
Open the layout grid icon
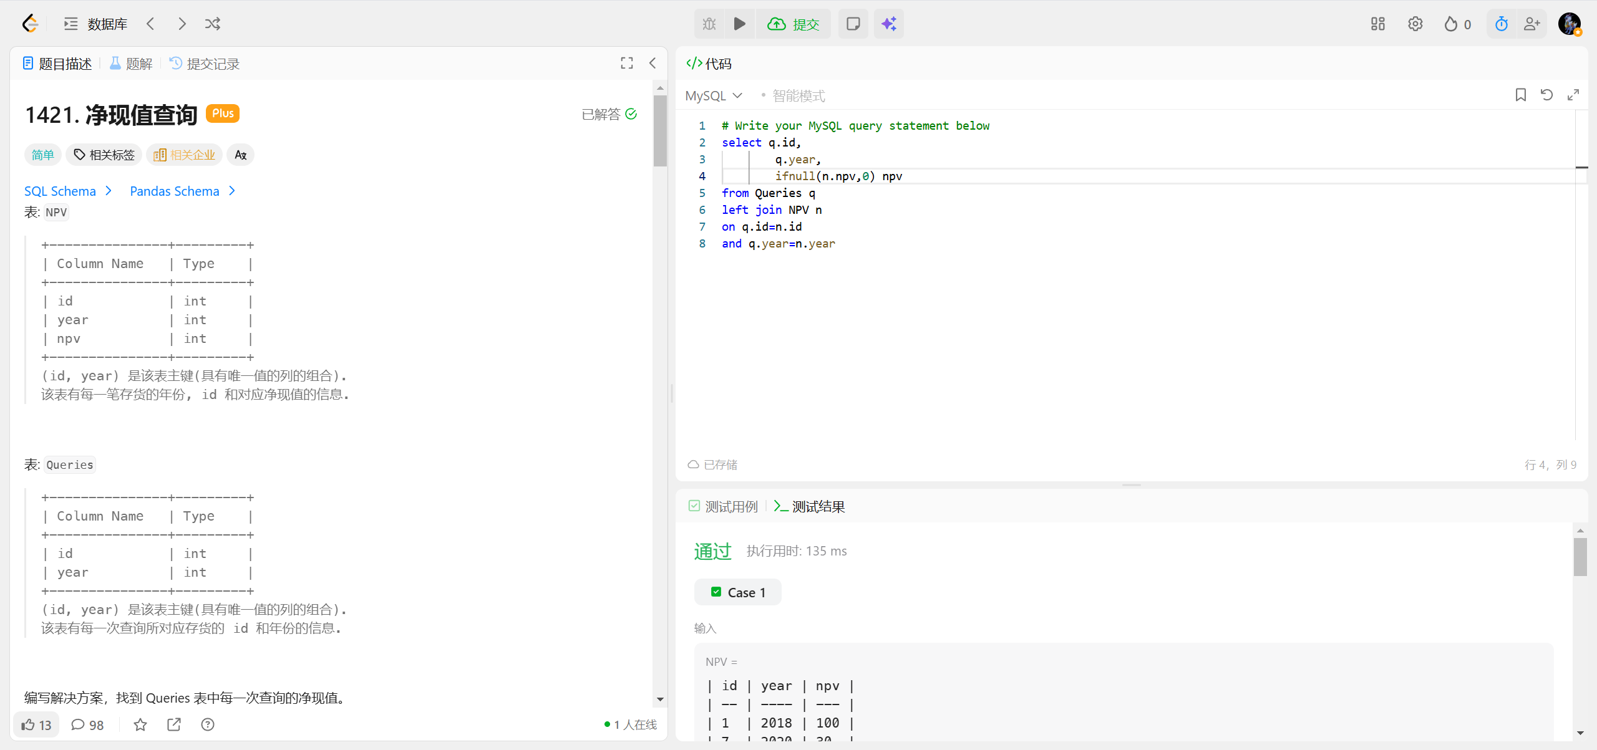1377,24
